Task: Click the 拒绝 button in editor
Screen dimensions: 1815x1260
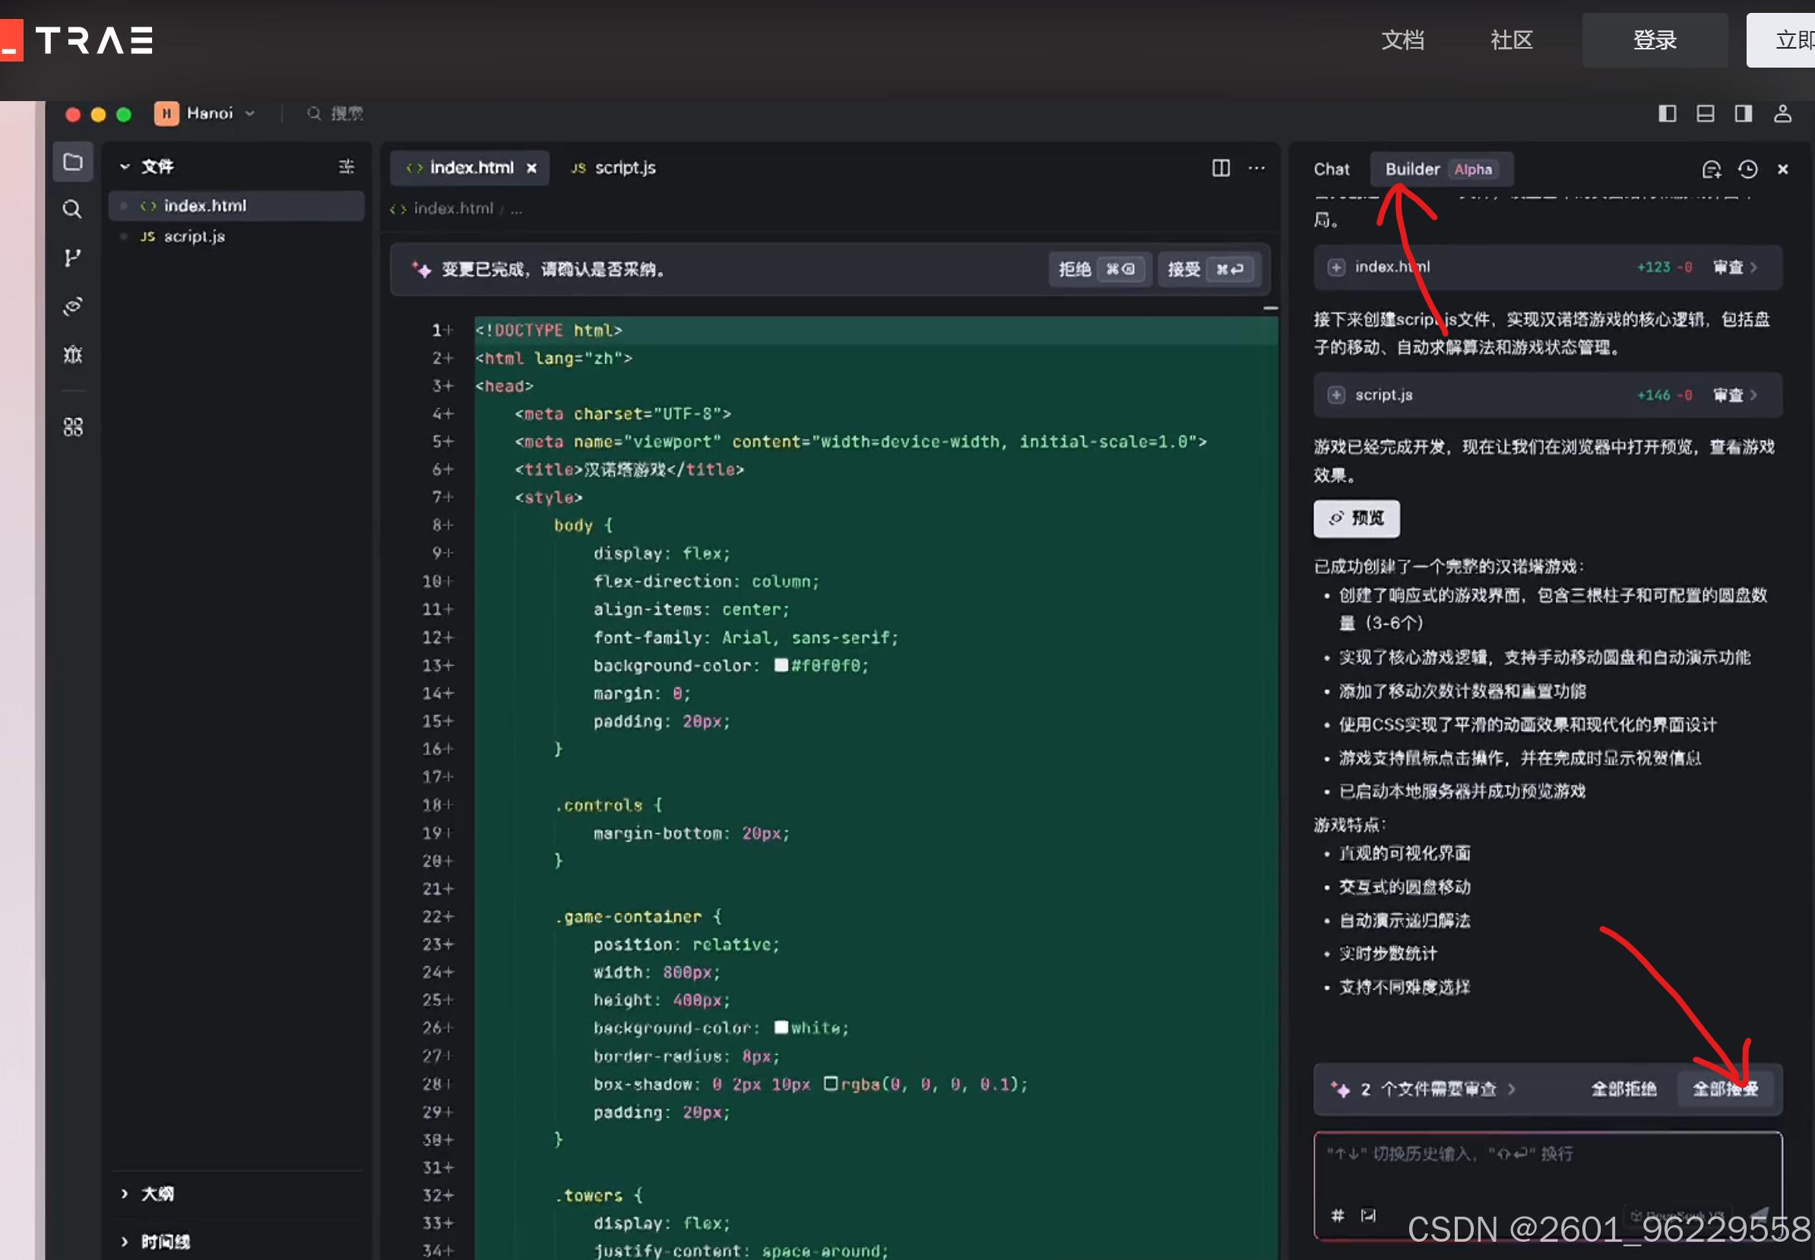Action: point(1100,269)
